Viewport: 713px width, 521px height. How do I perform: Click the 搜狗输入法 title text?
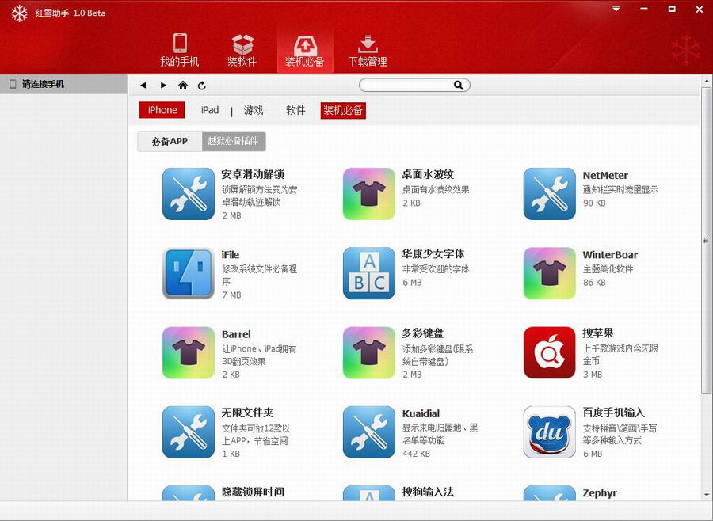[428, 492]
